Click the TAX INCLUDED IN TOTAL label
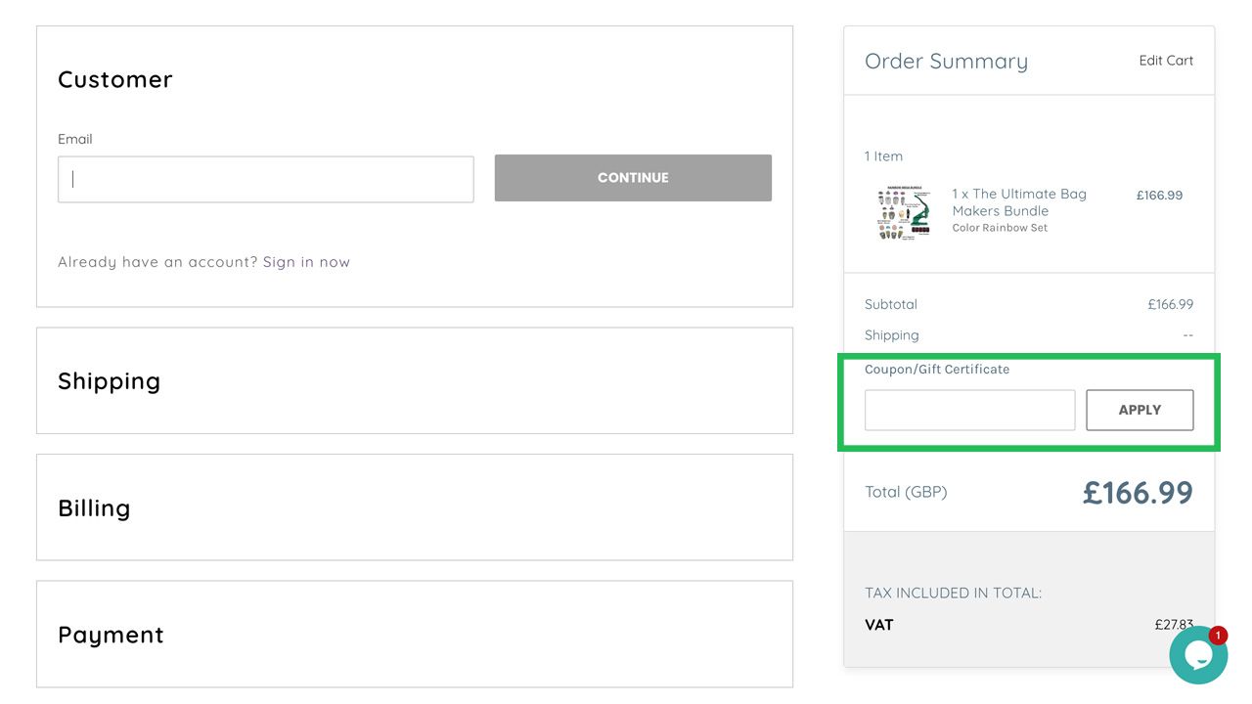The image size is (1252, 704). point(953,593)
